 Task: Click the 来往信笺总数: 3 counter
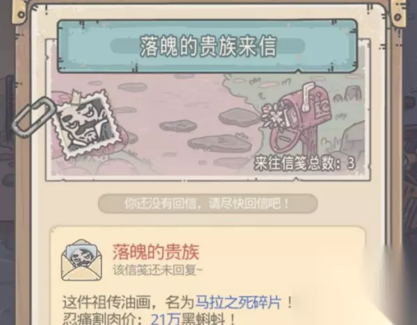pos(304,163)
